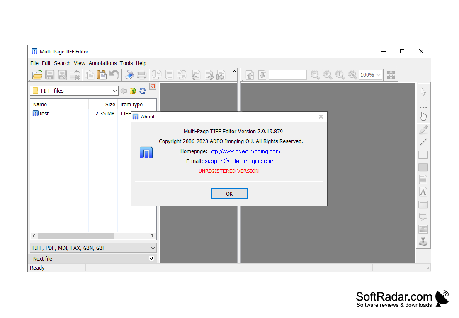Close the file browser panel red X
This screenshot has width=459, height=318.
153,86
